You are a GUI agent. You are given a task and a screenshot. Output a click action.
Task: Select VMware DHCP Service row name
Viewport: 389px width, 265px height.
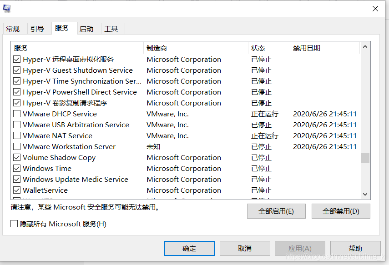(60, 114)
